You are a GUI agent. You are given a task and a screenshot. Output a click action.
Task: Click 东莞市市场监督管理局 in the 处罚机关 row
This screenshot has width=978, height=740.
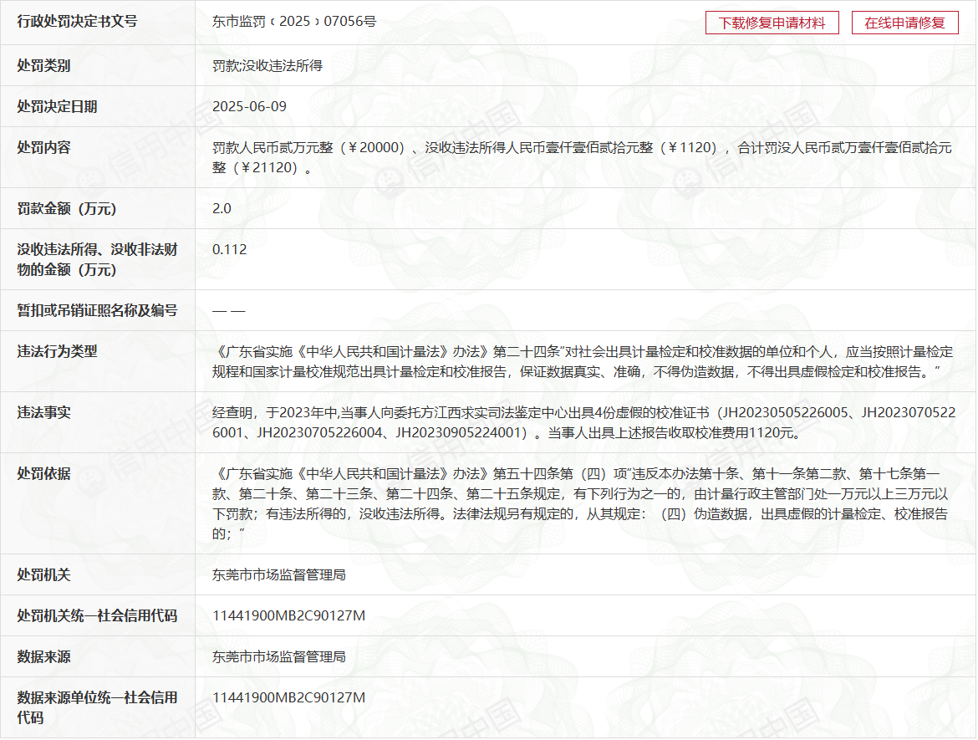(x=279, y=575)
